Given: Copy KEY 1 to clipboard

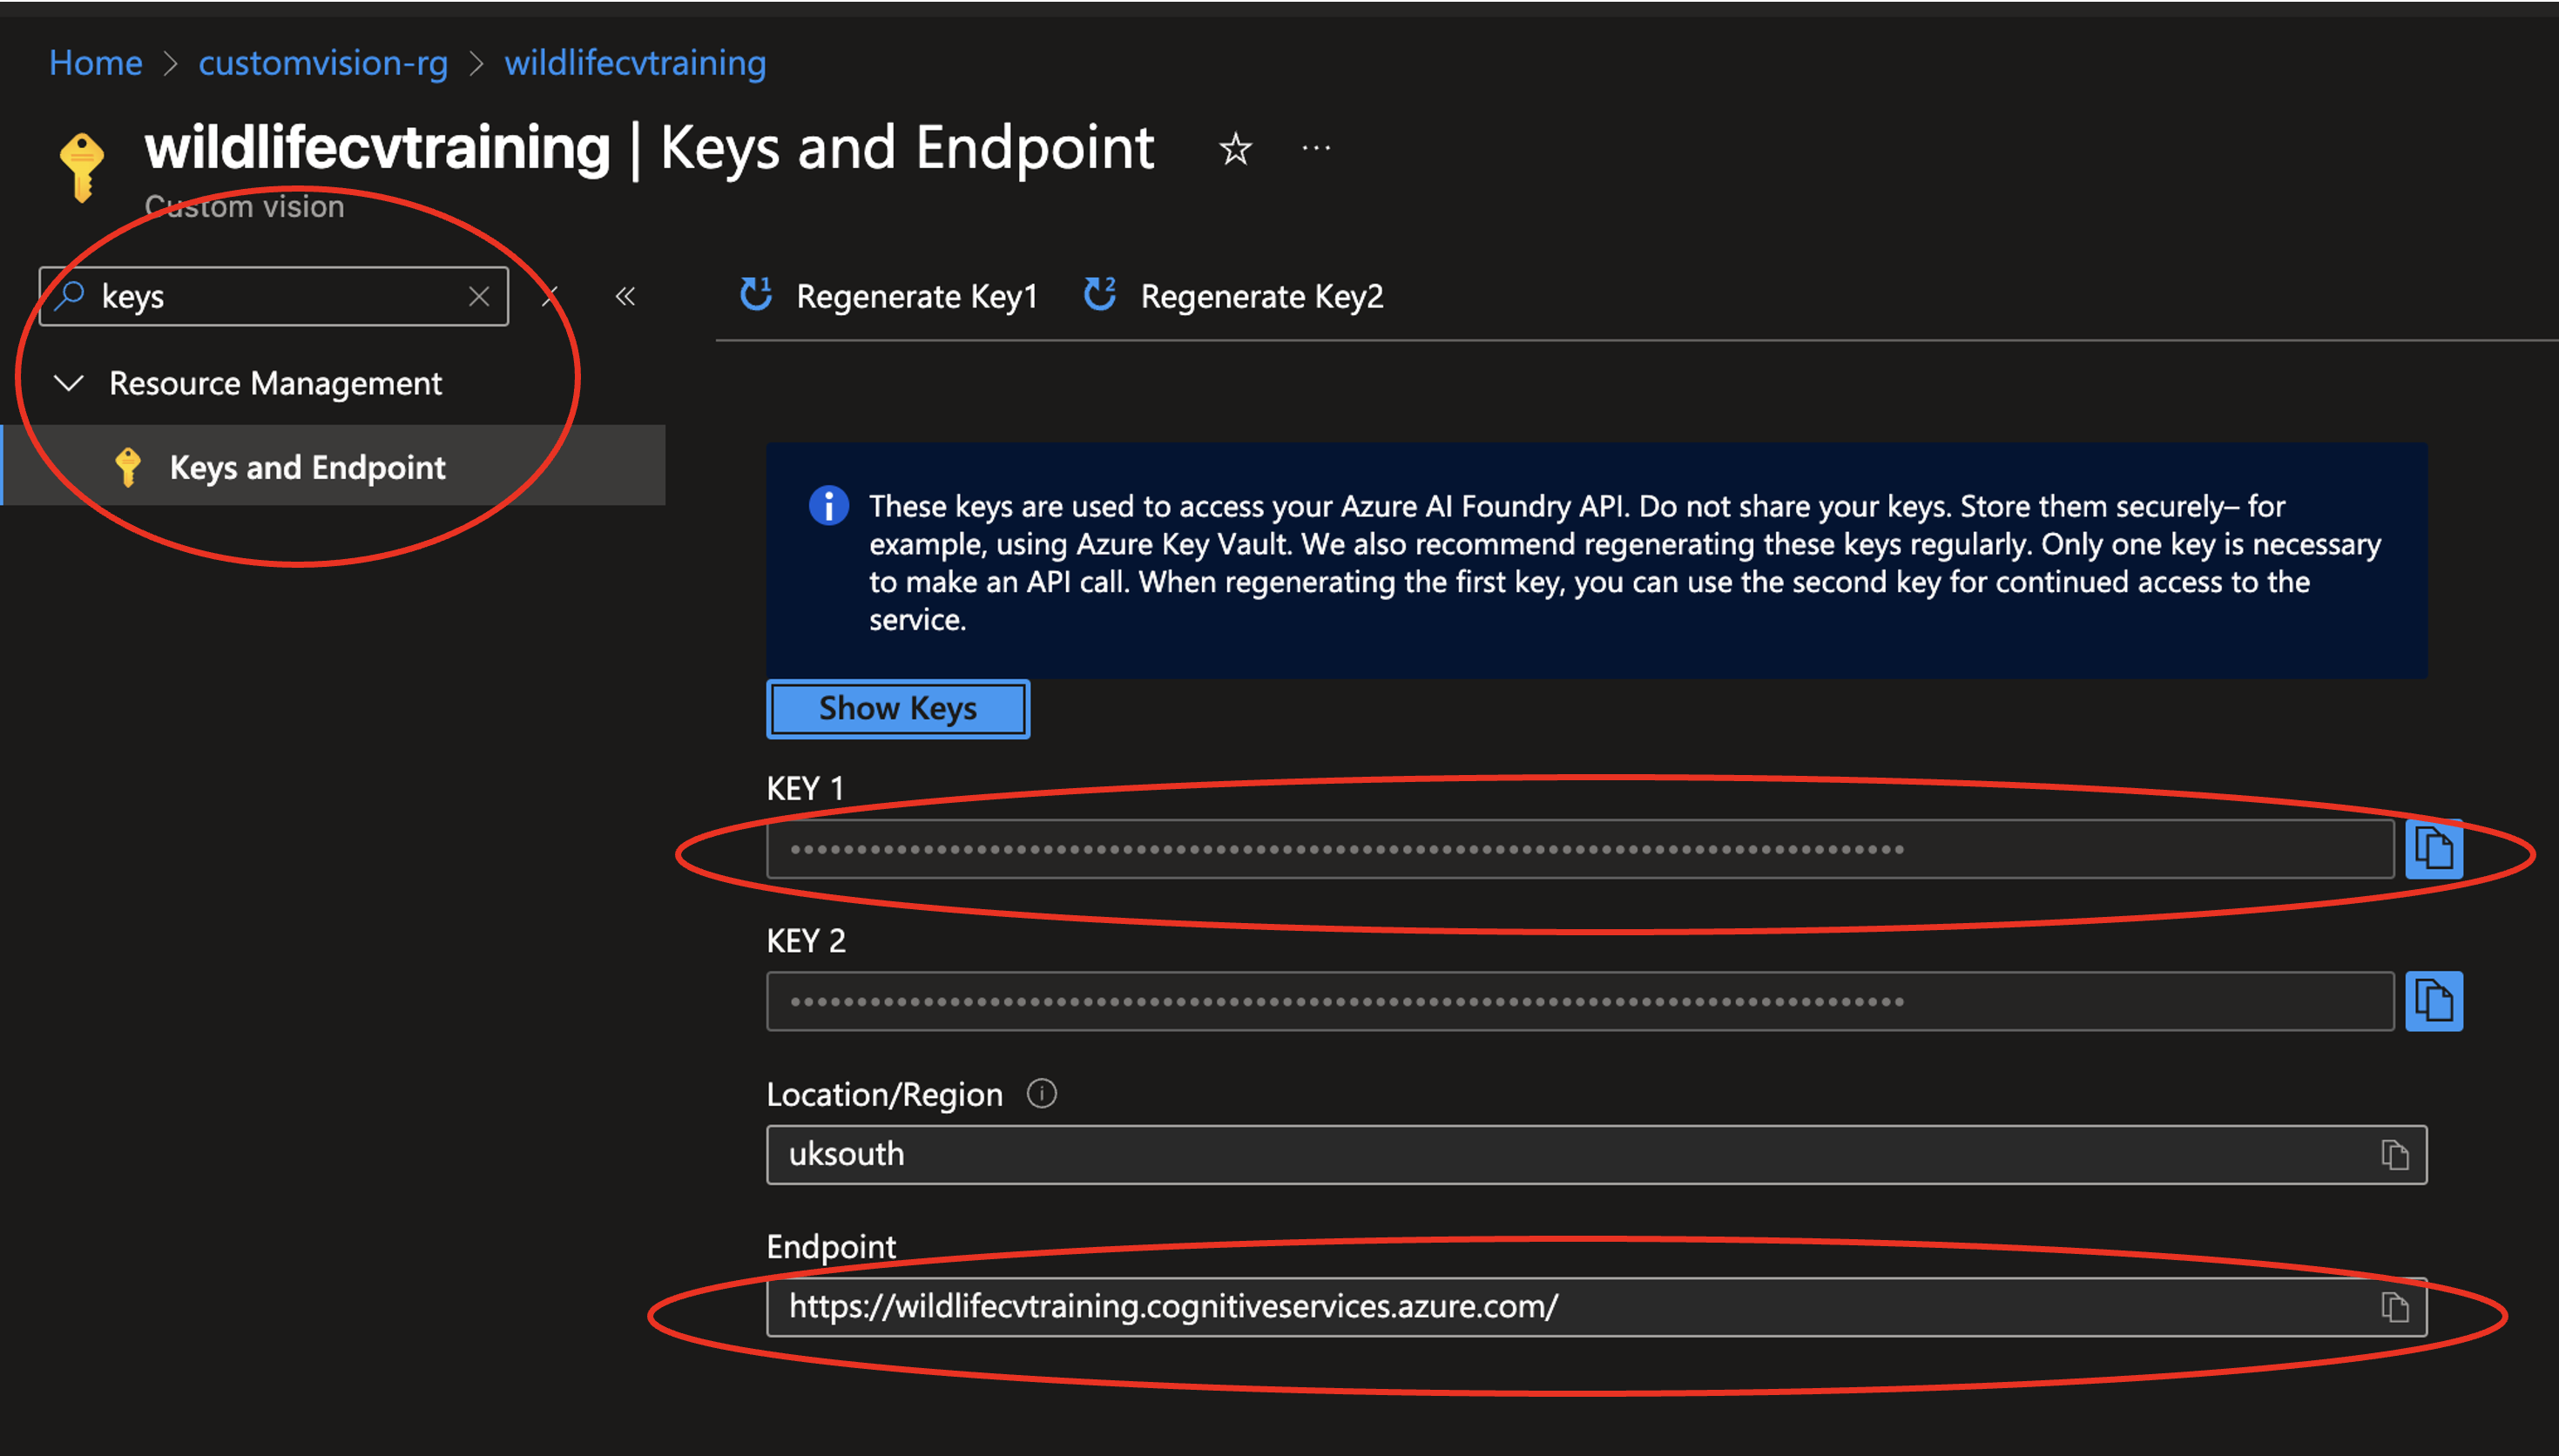Looking at the screenshot, I should click(2433, 849).
